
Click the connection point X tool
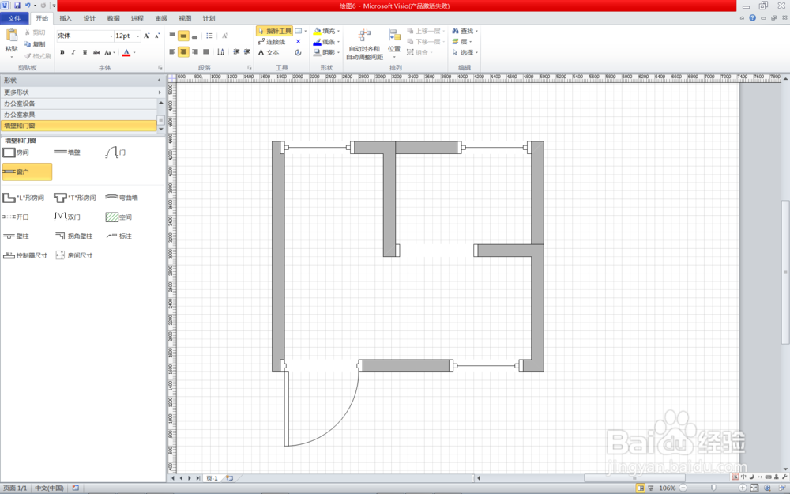coord(299,42)
